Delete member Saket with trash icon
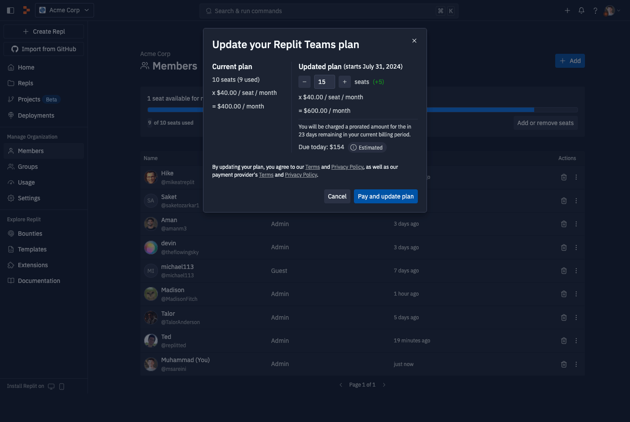Image resolution: width=630 pixels, height=422 pixels. click(x=564, y=201)
